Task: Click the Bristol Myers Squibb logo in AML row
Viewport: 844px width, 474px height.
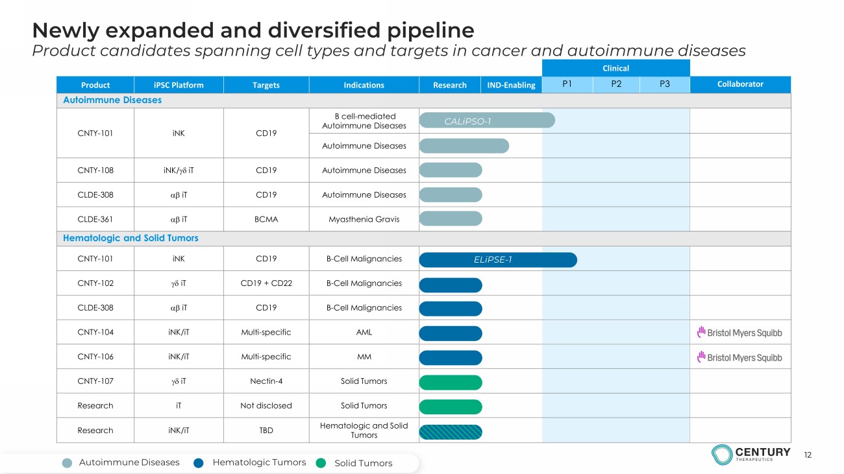Action: tap(739, 333)
